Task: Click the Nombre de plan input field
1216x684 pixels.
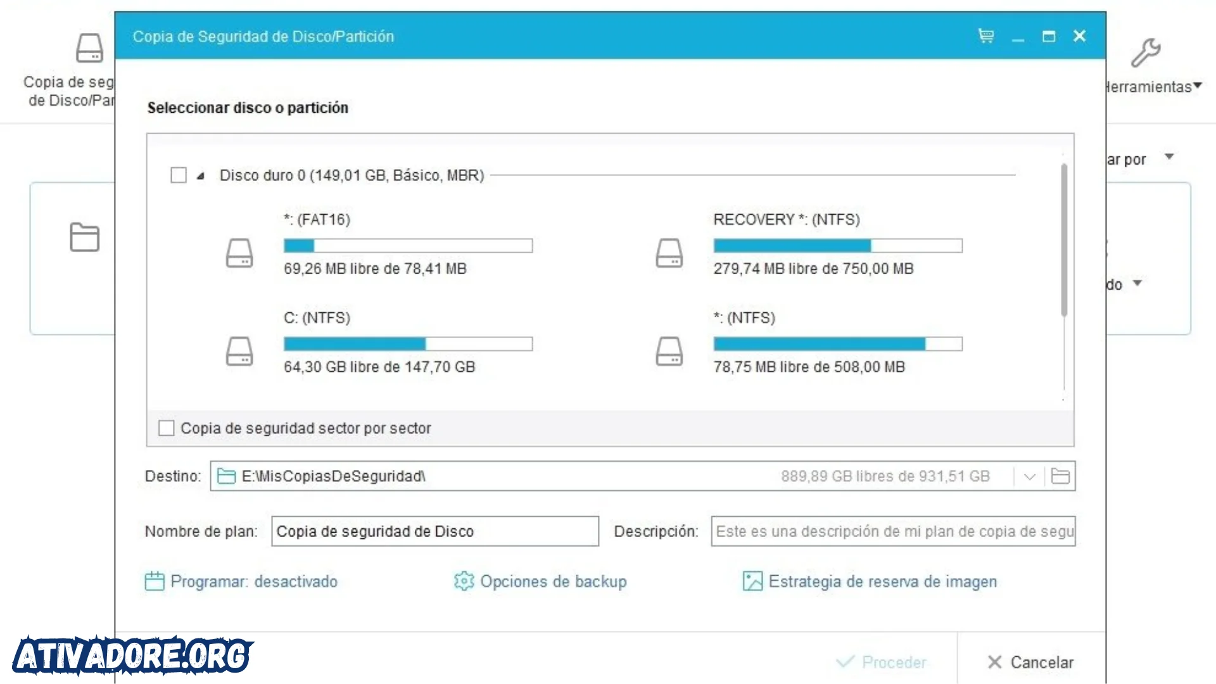Action: [435, 531]
